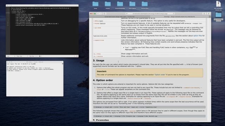Go forward in the Safari window
The image size is (225, 126).
point(101,14)
